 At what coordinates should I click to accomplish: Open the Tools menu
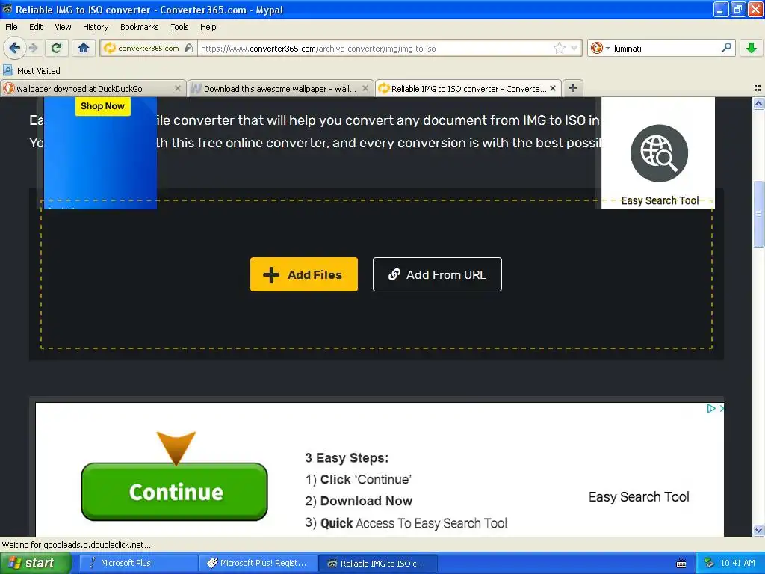point(179,27)
